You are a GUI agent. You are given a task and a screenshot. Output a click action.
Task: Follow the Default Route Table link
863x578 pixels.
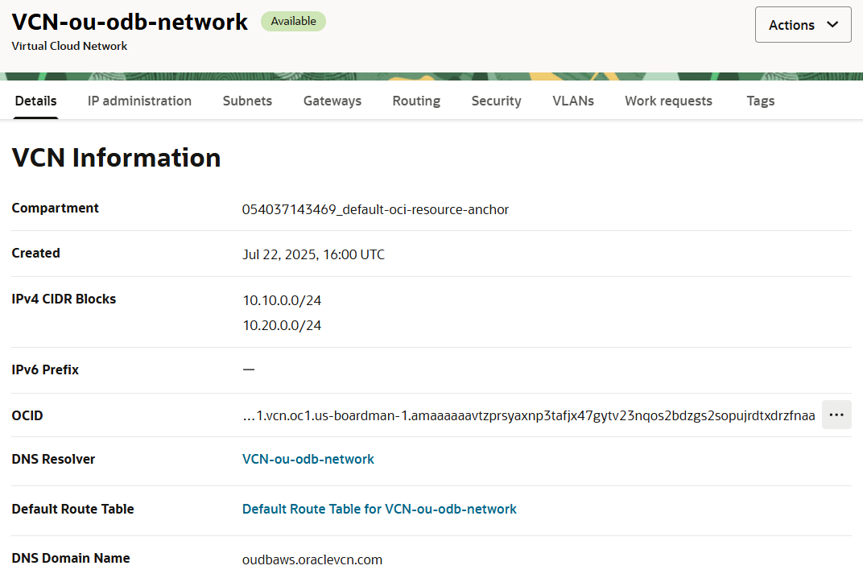point(379,509)
